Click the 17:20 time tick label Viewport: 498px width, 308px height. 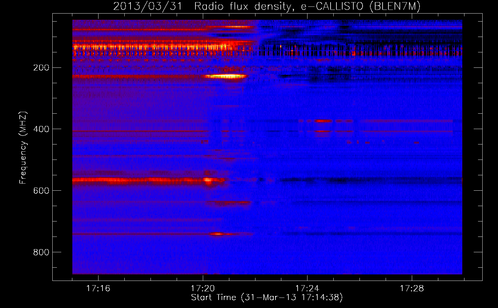click(x=203, y=289)
